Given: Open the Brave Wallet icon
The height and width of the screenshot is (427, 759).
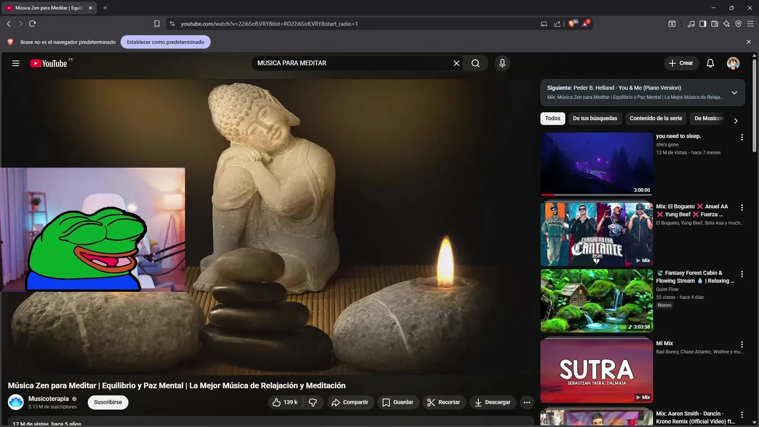Looking at the screenshot, I should pos(715,24).
